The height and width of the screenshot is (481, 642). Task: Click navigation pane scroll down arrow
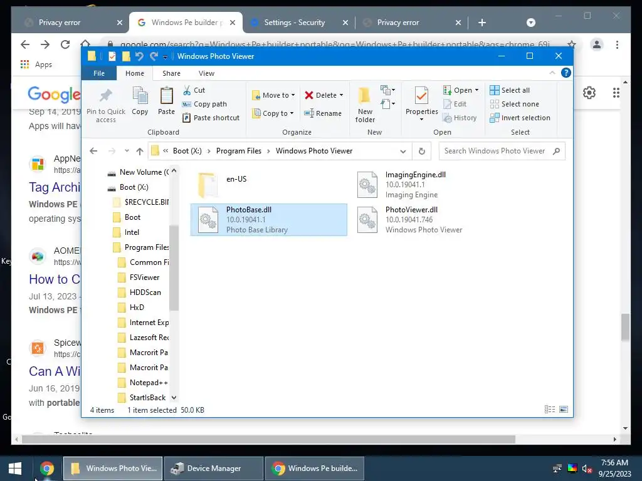tap(174, 398)
